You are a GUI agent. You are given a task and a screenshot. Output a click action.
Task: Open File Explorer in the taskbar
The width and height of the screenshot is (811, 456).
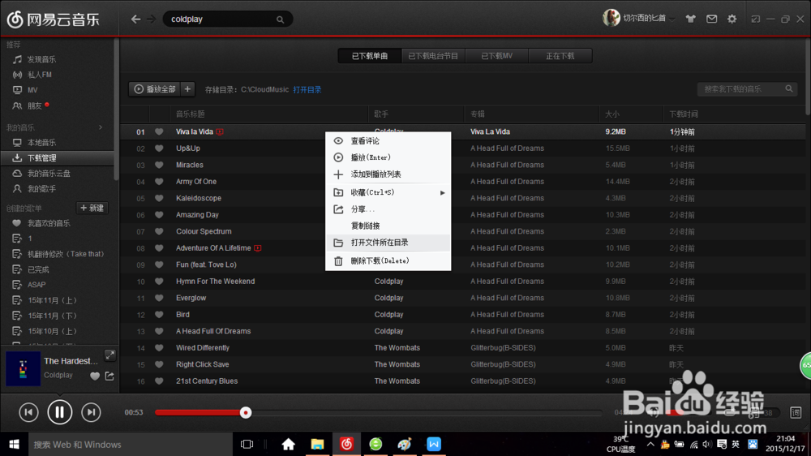[x=317, y=444]
